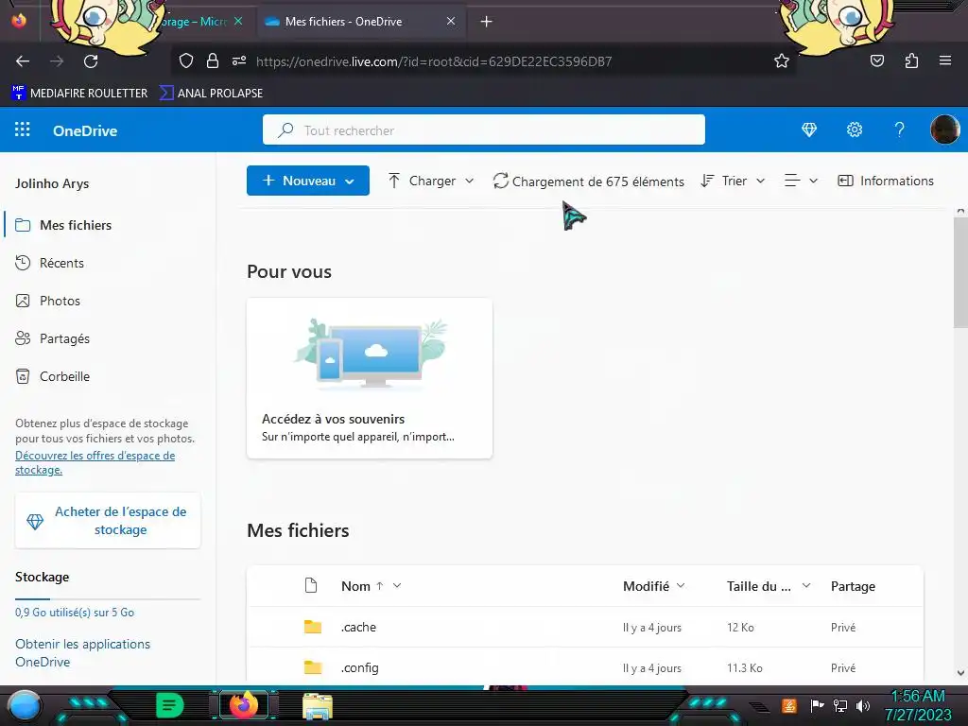The image size is (968, 726).
Task: Click the taskbar clock 1:56 AM
Action: (x=918, y=697)
